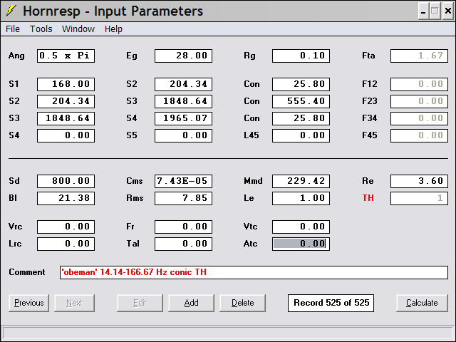Select the Con field showing 555.40
This screenshot has width=456, height=342.
click(x=301, y=101)
